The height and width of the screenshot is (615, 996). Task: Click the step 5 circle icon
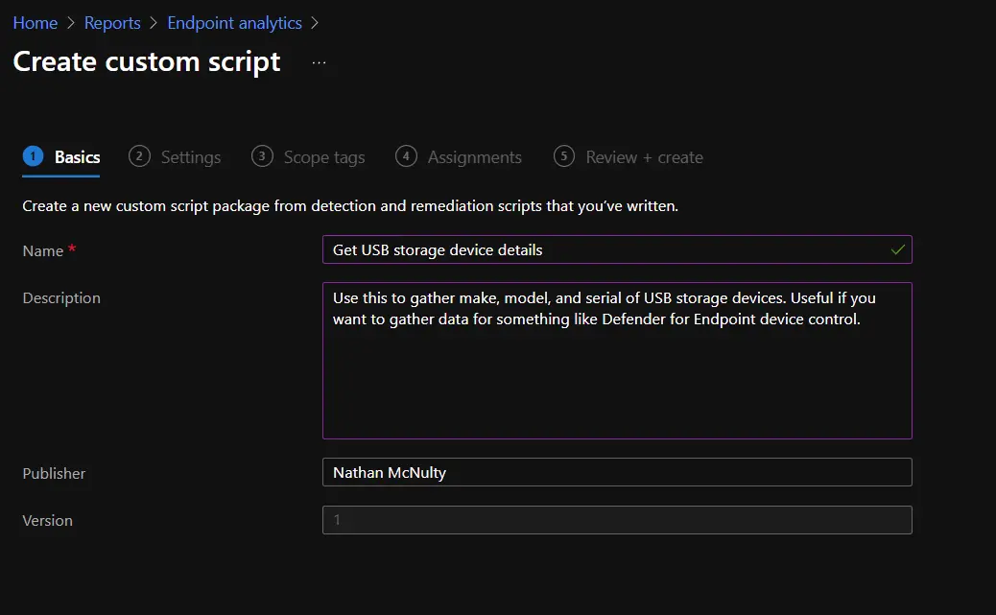coord(564,156)
